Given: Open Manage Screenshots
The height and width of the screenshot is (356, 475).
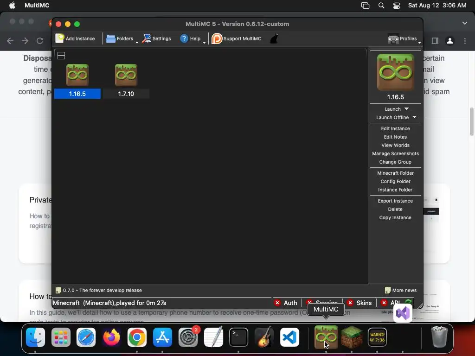Looking at the screenshot, I should pyautogui.click(x=395, y=153).
